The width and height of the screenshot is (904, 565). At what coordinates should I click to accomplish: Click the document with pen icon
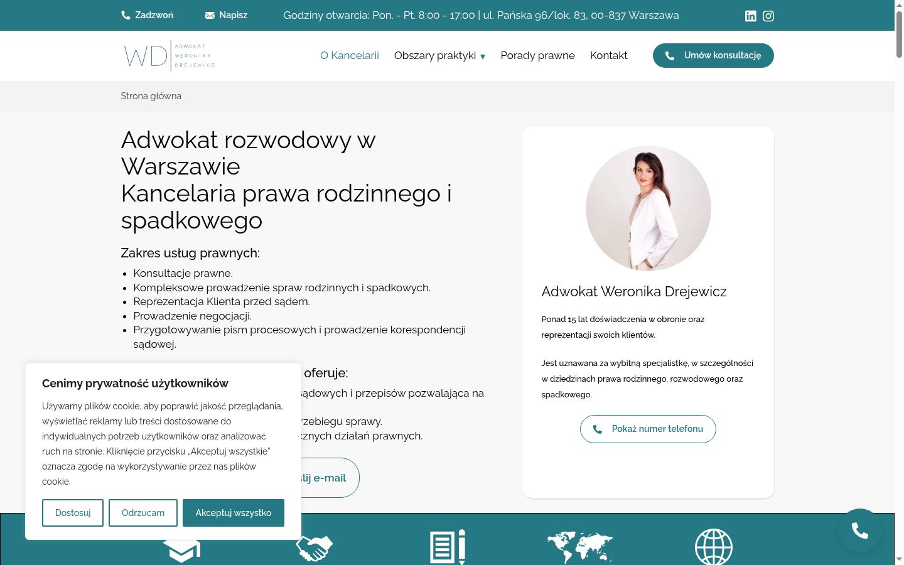click(448, 547)
